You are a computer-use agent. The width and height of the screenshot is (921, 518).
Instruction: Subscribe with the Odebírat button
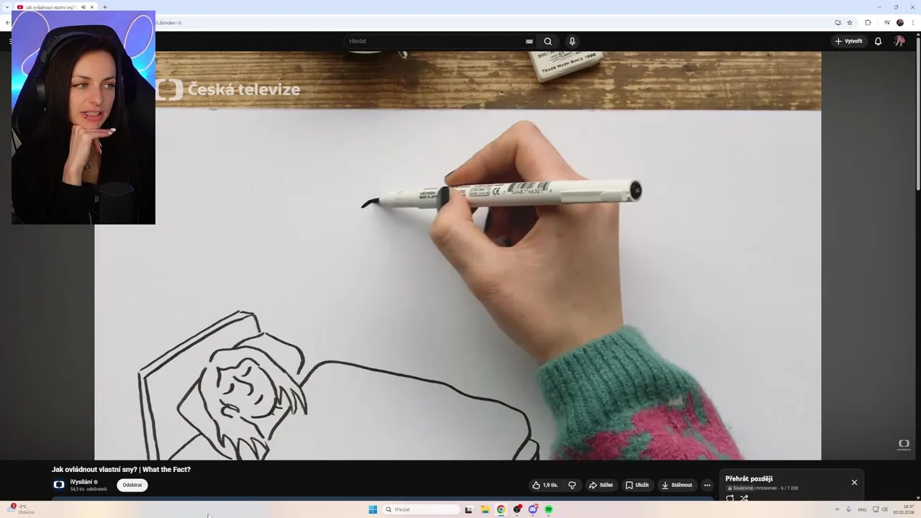point(132,485)
